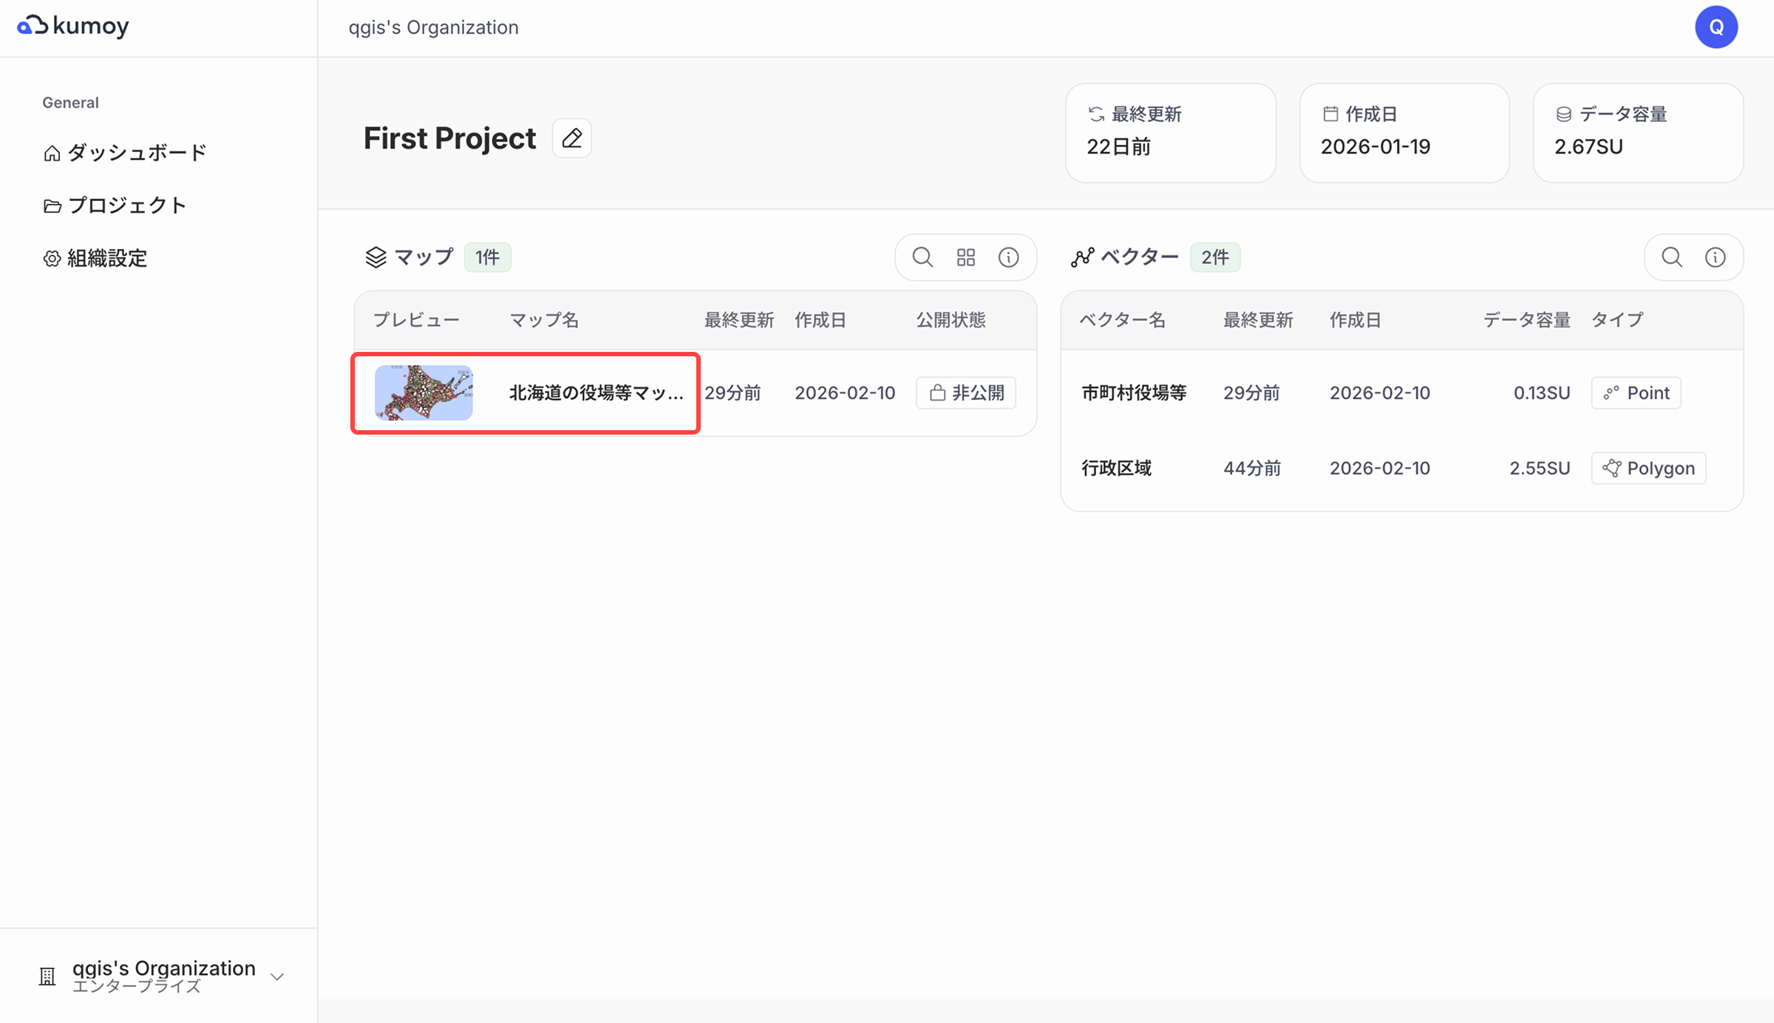Click the info icon in マップ panel
Viewport: 1774px width, 1023px height.
point(1008,257)
